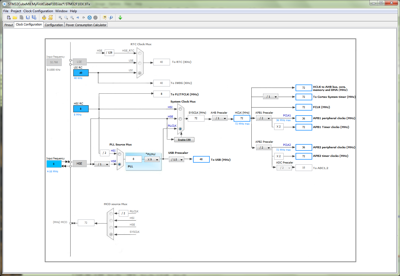
Task: Open the USB Prescaler / 1.5 dropdown
Action: click(176, 160)
